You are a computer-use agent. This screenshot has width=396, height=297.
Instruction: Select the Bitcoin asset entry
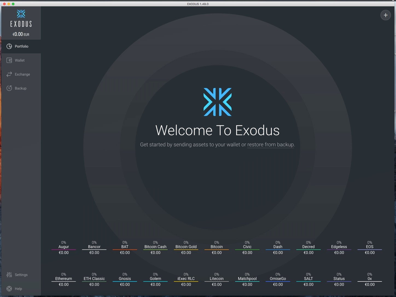[217, 248]
